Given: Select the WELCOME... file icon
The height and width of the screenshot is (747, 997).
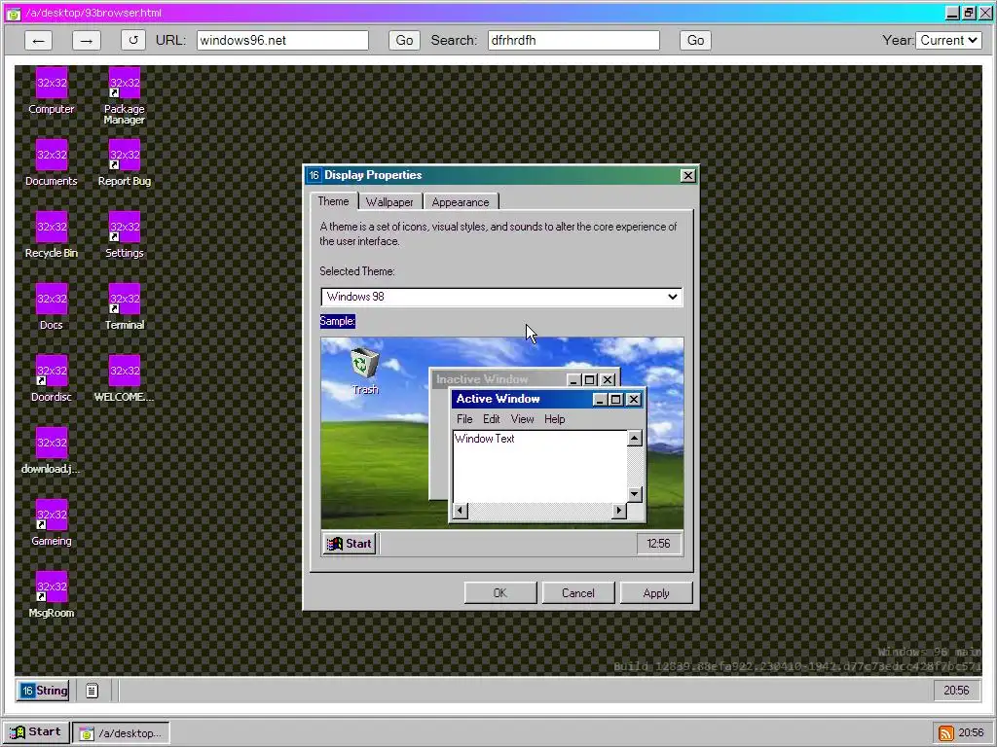Looking at the screenshot, I should coord(125,378).
